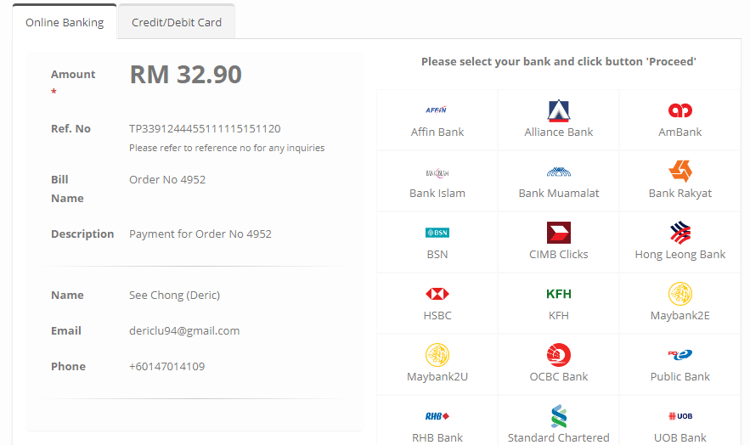This screenshot has width=750, height=445.
Task: Pick the Maybank2E option
Action: pos(680,303)
